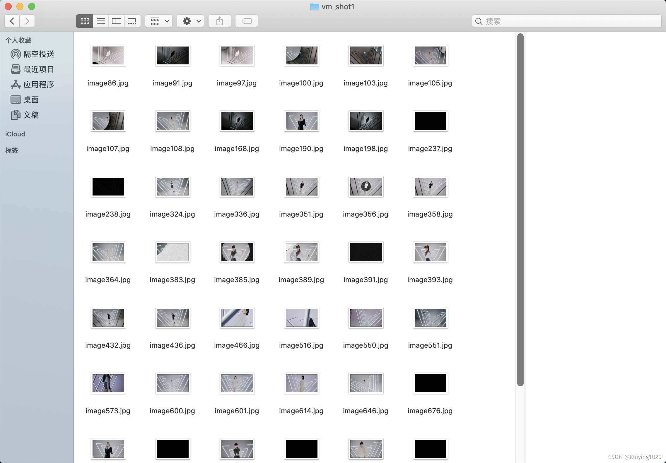This screenshot has width=666, height=463.
Task: Expand the iCloud sidebar section
Action: click(x=15, y=134)
